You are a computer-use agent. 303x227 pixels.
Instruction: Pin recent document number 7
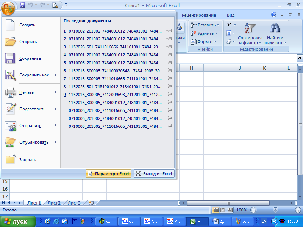(x=169, y=78)
